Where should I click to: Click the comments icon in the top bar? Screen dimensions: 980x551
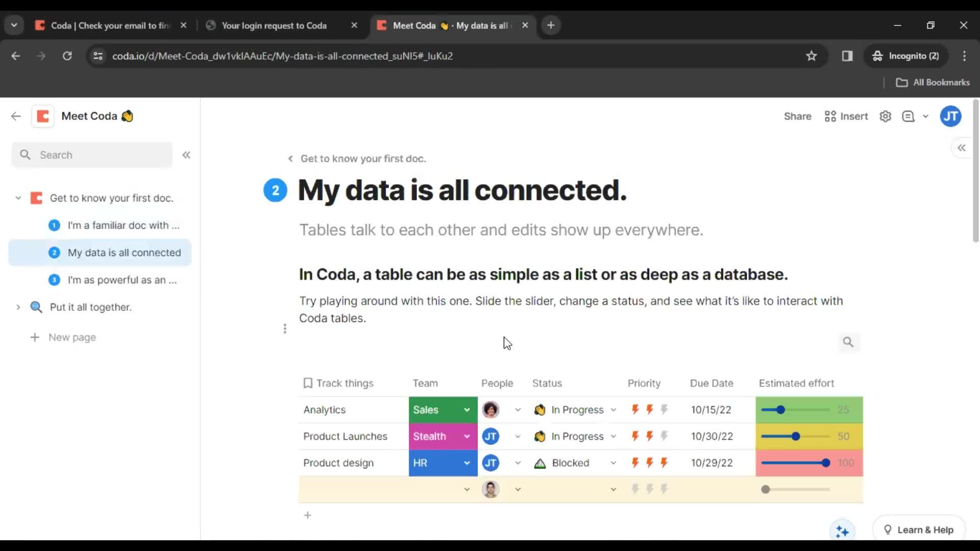pyautogui.click(x=909, y=116)
